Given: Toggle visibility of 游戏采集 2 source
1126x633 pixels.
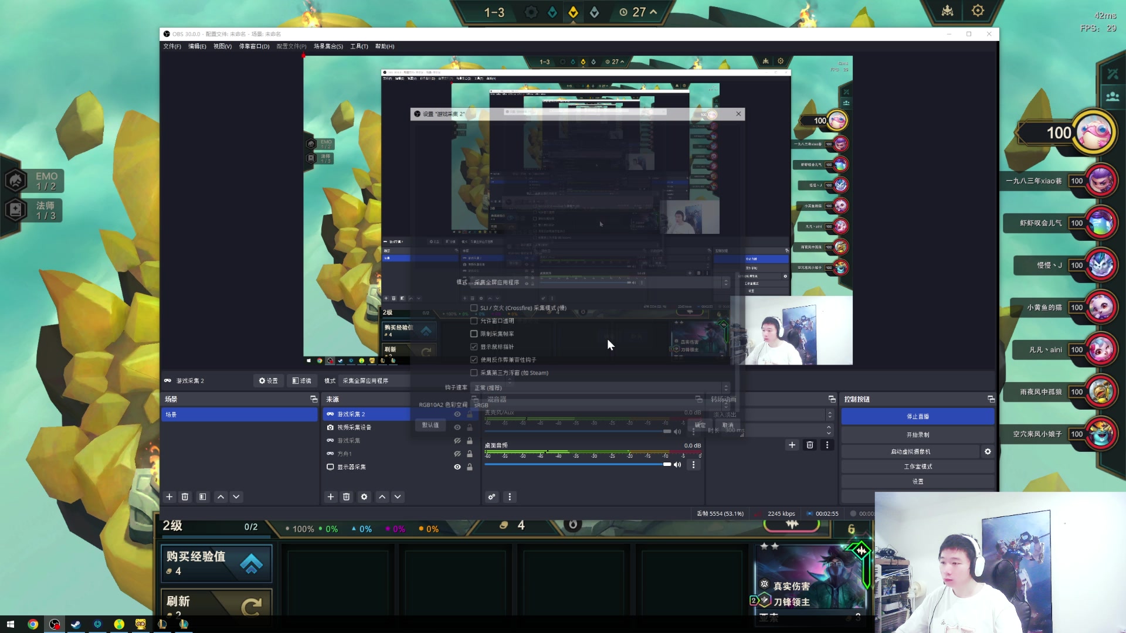Looking at the screenshot, I should [x=457, y=414].
